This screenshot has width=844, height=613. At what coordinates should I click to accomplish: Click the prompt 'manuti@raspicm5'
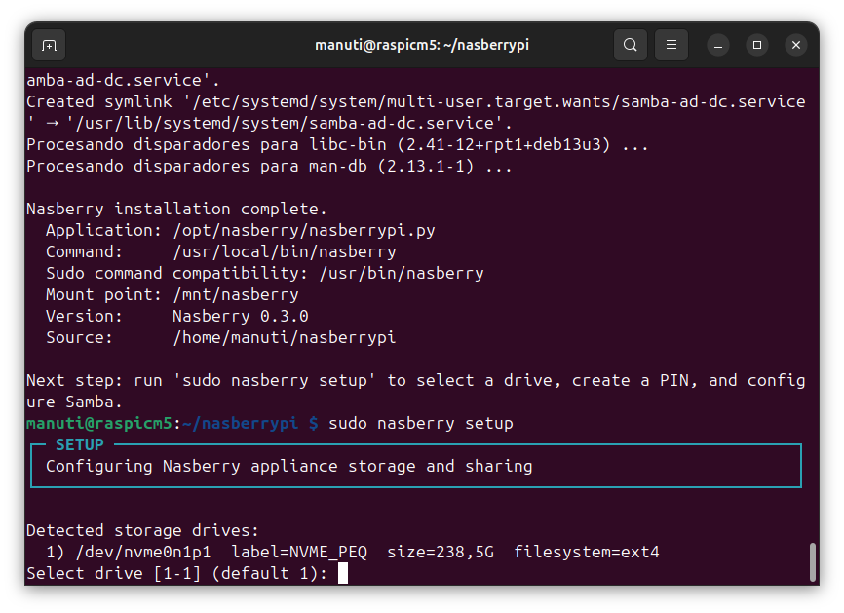coord(99,424)
